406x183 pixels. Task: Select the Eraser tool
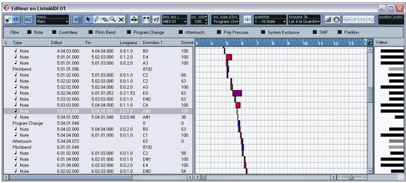pyautogui.click(x=105, y=20)
